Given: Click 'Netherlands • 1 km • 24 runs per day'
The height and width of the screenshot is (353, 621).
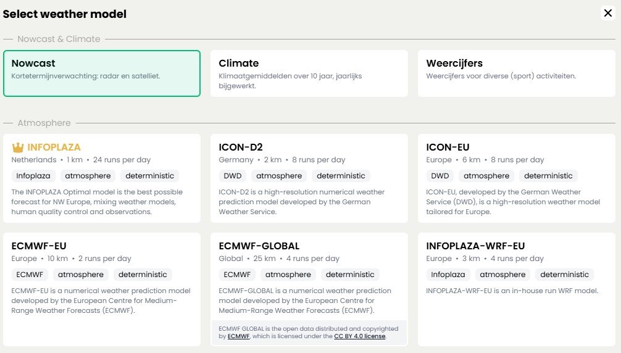Looking at the screenshot, I should (x=81, y=160).
